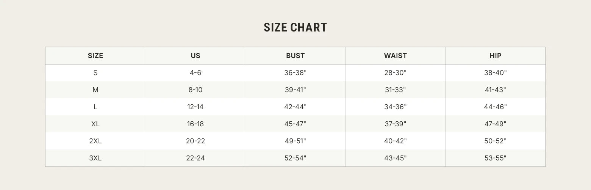This screenshot has width=591, height=190.
Task: Select the HIP column header
Action: point(495,56)
